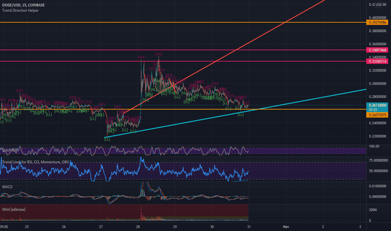This screenshot has width=391, height=231.
Task: Click the 0.36000000 price axis value
Action: click(378, 44)
